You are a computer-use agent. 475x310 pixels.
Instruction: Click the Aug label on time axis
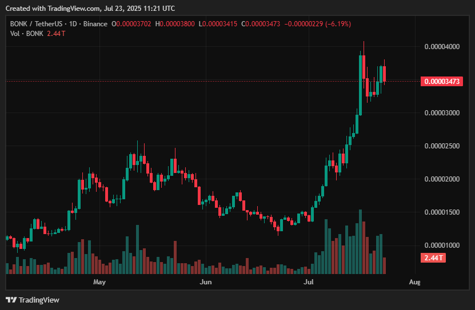point(414,282)
